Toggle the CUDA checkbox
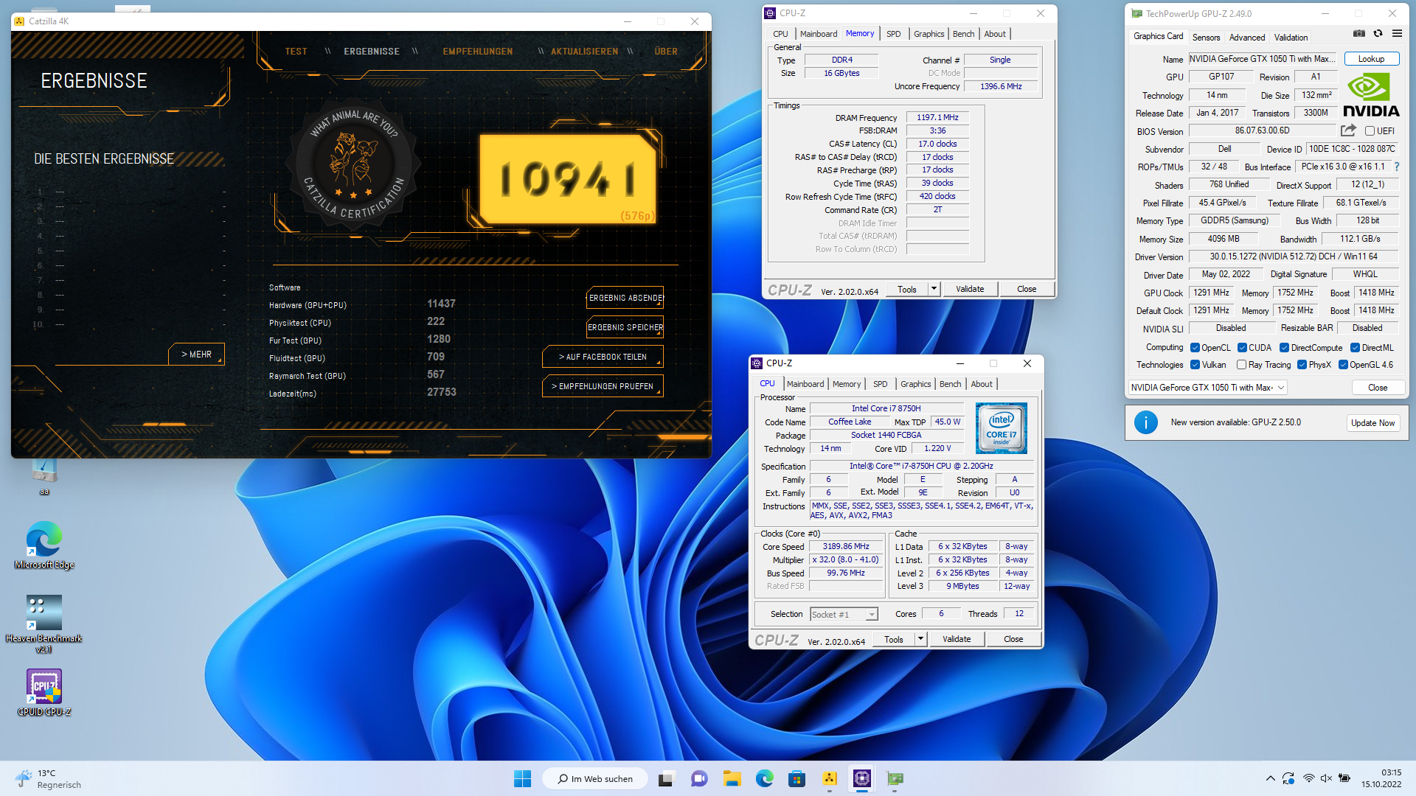This screenshot has width=1416, height=796. coord(1242,348)
